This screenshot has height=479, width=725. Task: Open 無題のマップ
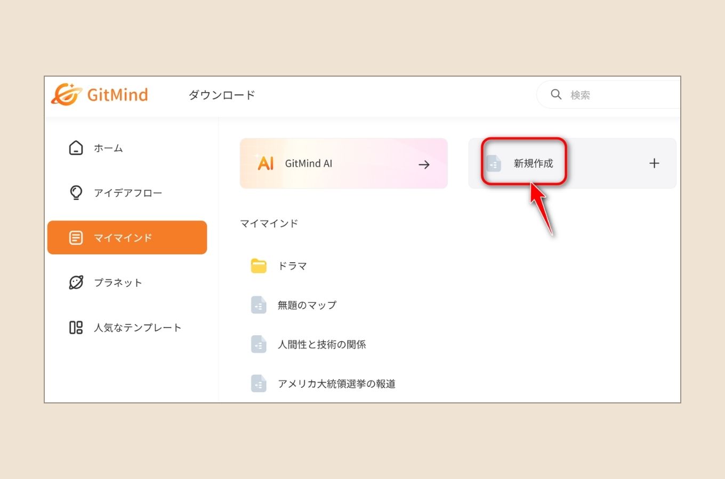(307, 305)
